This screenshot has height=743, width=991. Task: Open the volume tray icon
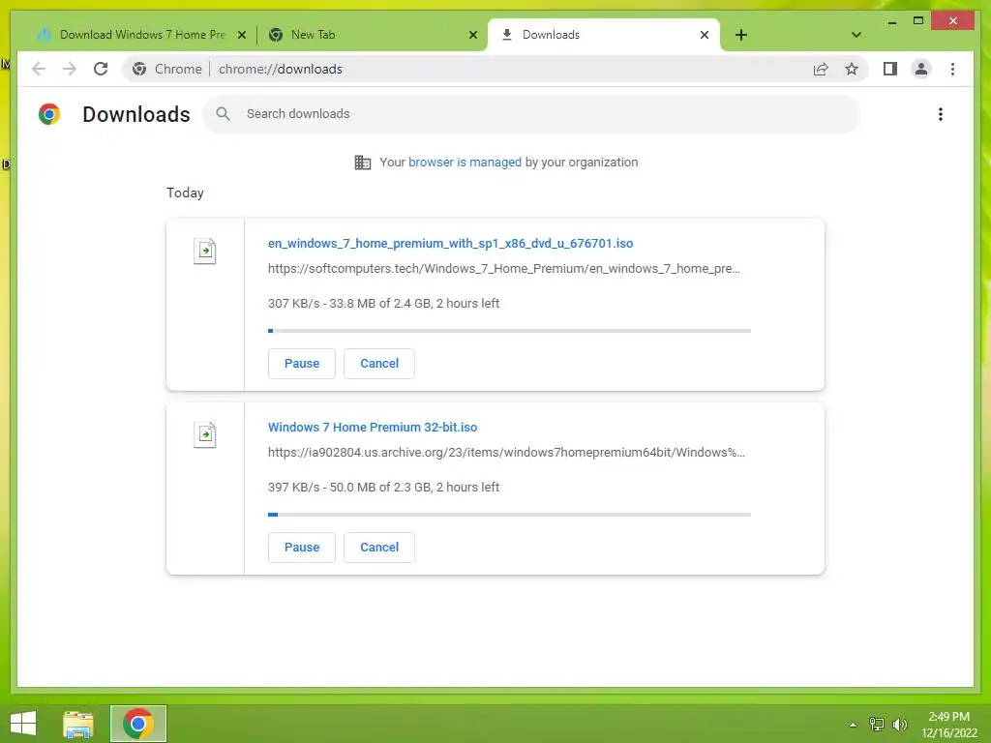[x=900, y=724]
